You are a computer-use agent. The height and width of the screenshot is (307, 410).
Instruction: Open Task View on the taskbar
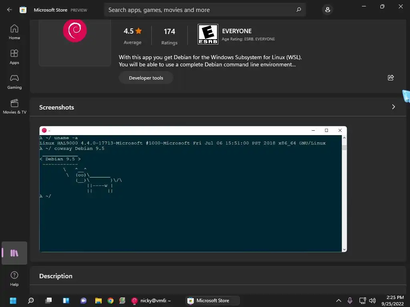tap(48, 301)
